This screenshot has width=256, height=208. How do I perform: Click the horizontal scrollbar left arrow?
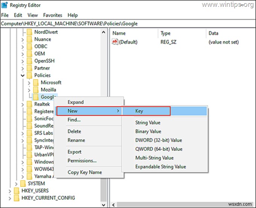coord(113,205)
